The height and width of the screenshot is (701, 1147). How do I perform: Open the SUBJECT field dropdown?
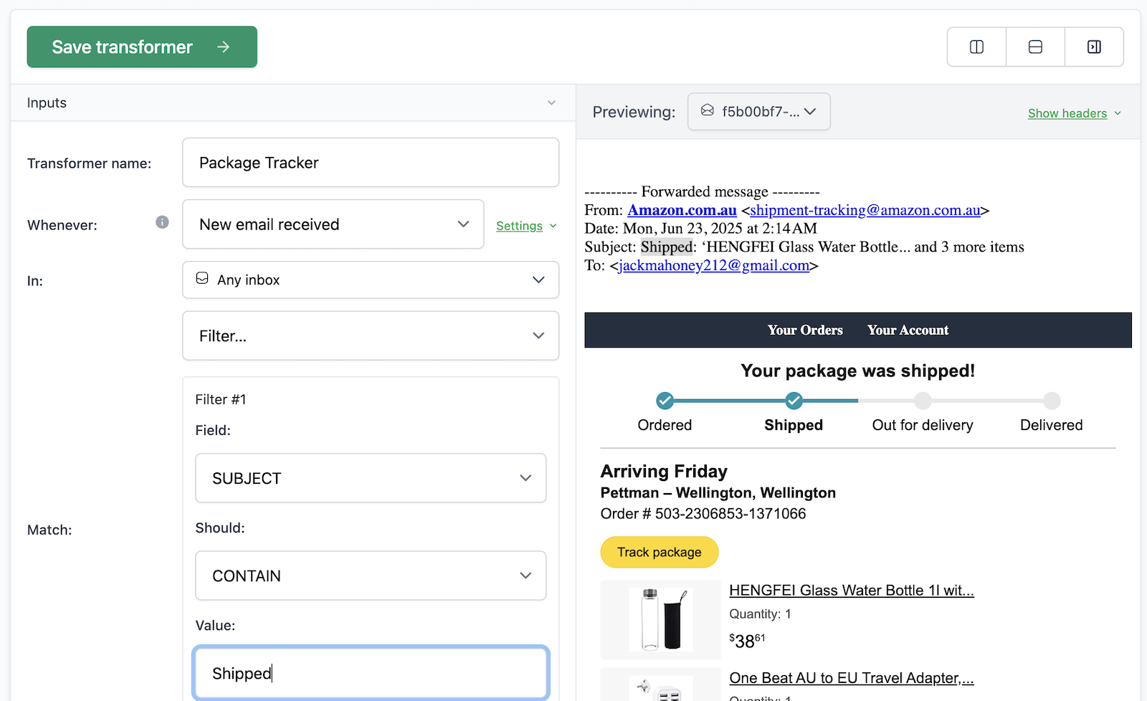(x=371, y=478)
